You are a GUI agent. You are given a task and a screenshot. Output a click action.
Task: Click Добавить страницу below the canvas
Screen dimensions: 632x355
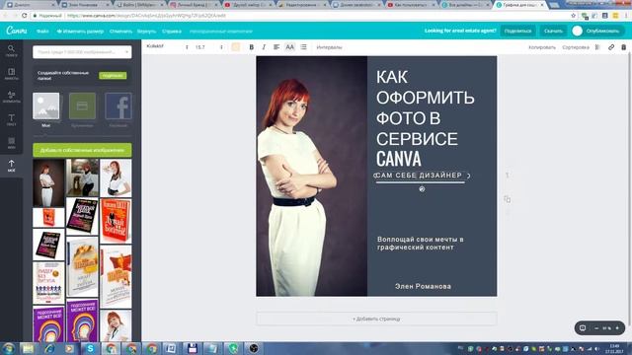[376, 319]
